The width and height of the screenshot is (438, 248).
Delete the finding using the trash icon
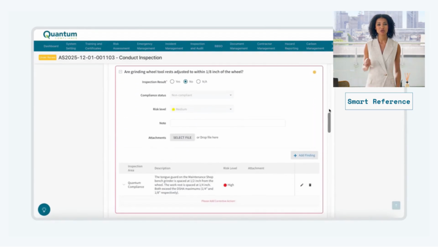[x=310, y=185]
